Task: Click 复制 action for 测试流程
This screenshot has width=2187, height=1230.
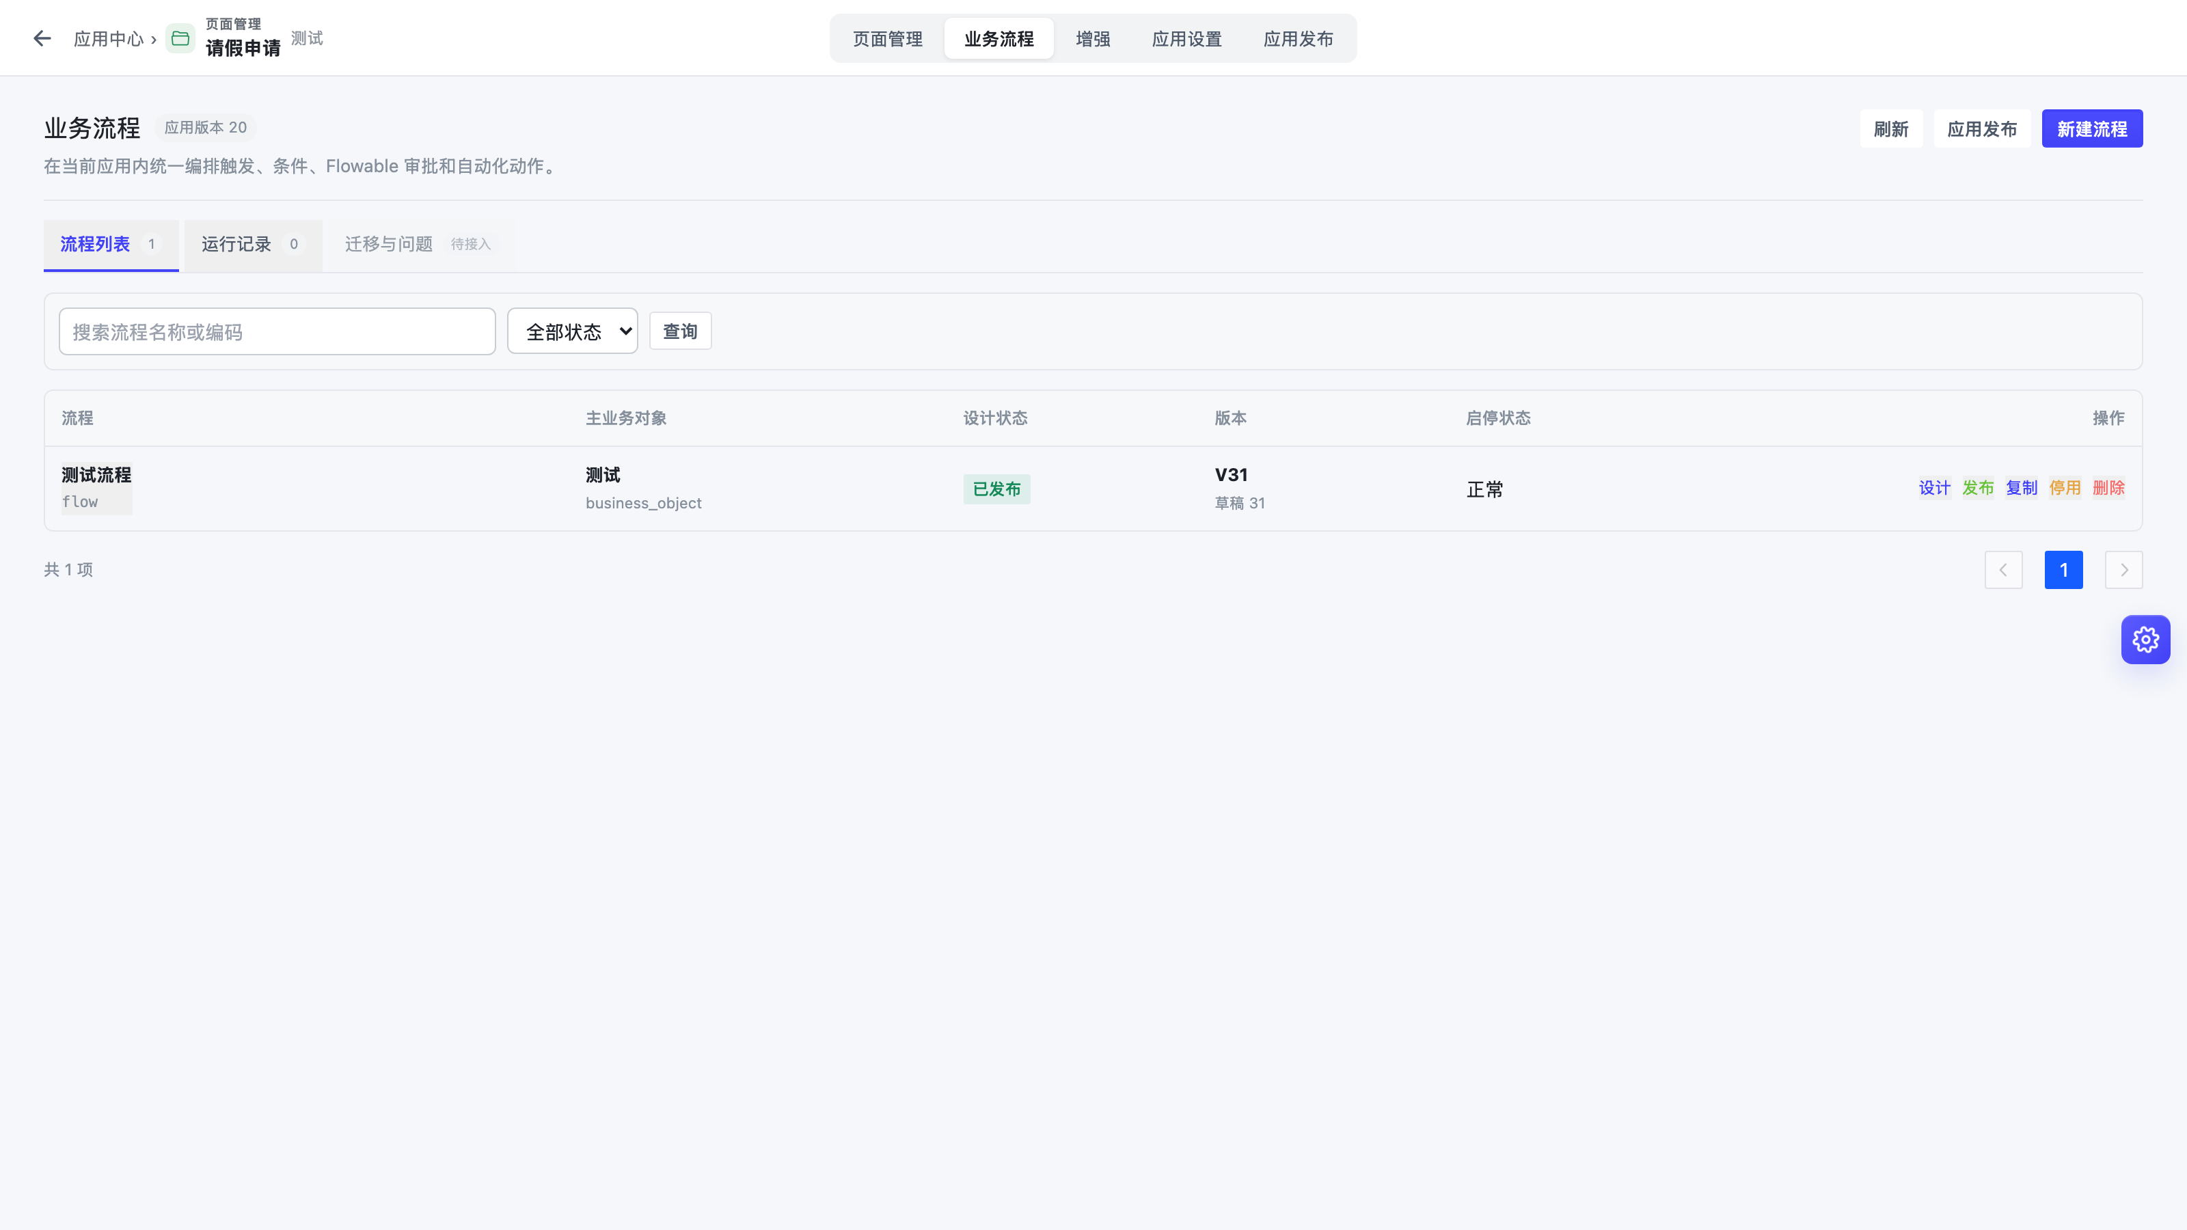Action: tap(2021, 488)
